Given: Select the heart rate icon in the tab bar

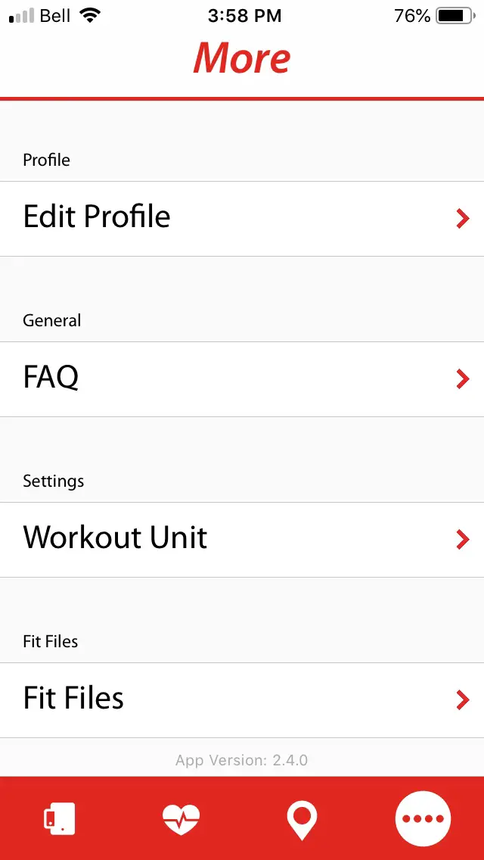Looking at the screenshot, I should (181, 818).
